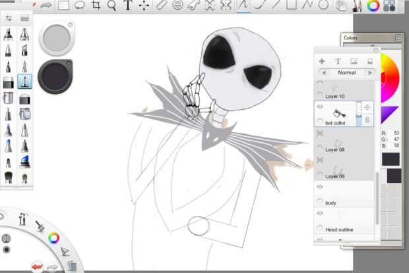Viewport: 409px width, 273px height.
Task: Select the rectangle selection tool
Action: click(x=64, y=6)
